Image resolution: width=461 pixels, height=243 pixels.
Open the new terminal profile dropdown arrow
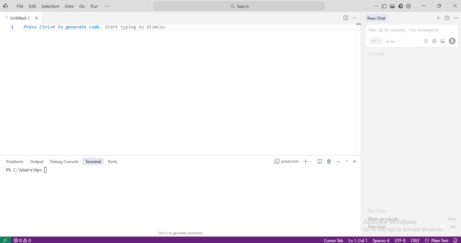tap(311, 162)
